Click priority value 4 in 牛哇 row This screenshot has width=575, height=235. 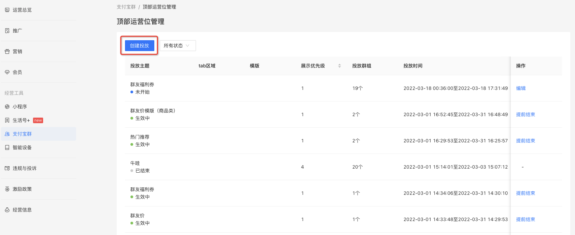point(303,167)
